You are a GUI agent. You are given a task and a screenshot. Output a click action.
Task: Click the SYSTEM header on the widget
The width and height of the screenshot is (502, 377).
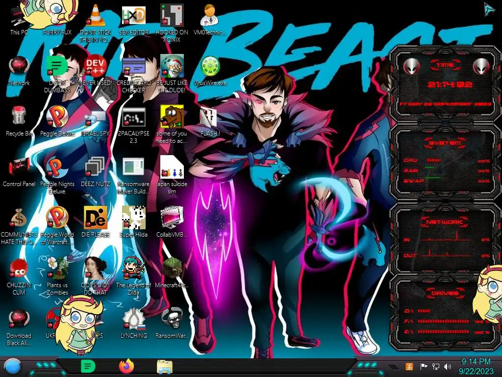click(x=445, y=143)
